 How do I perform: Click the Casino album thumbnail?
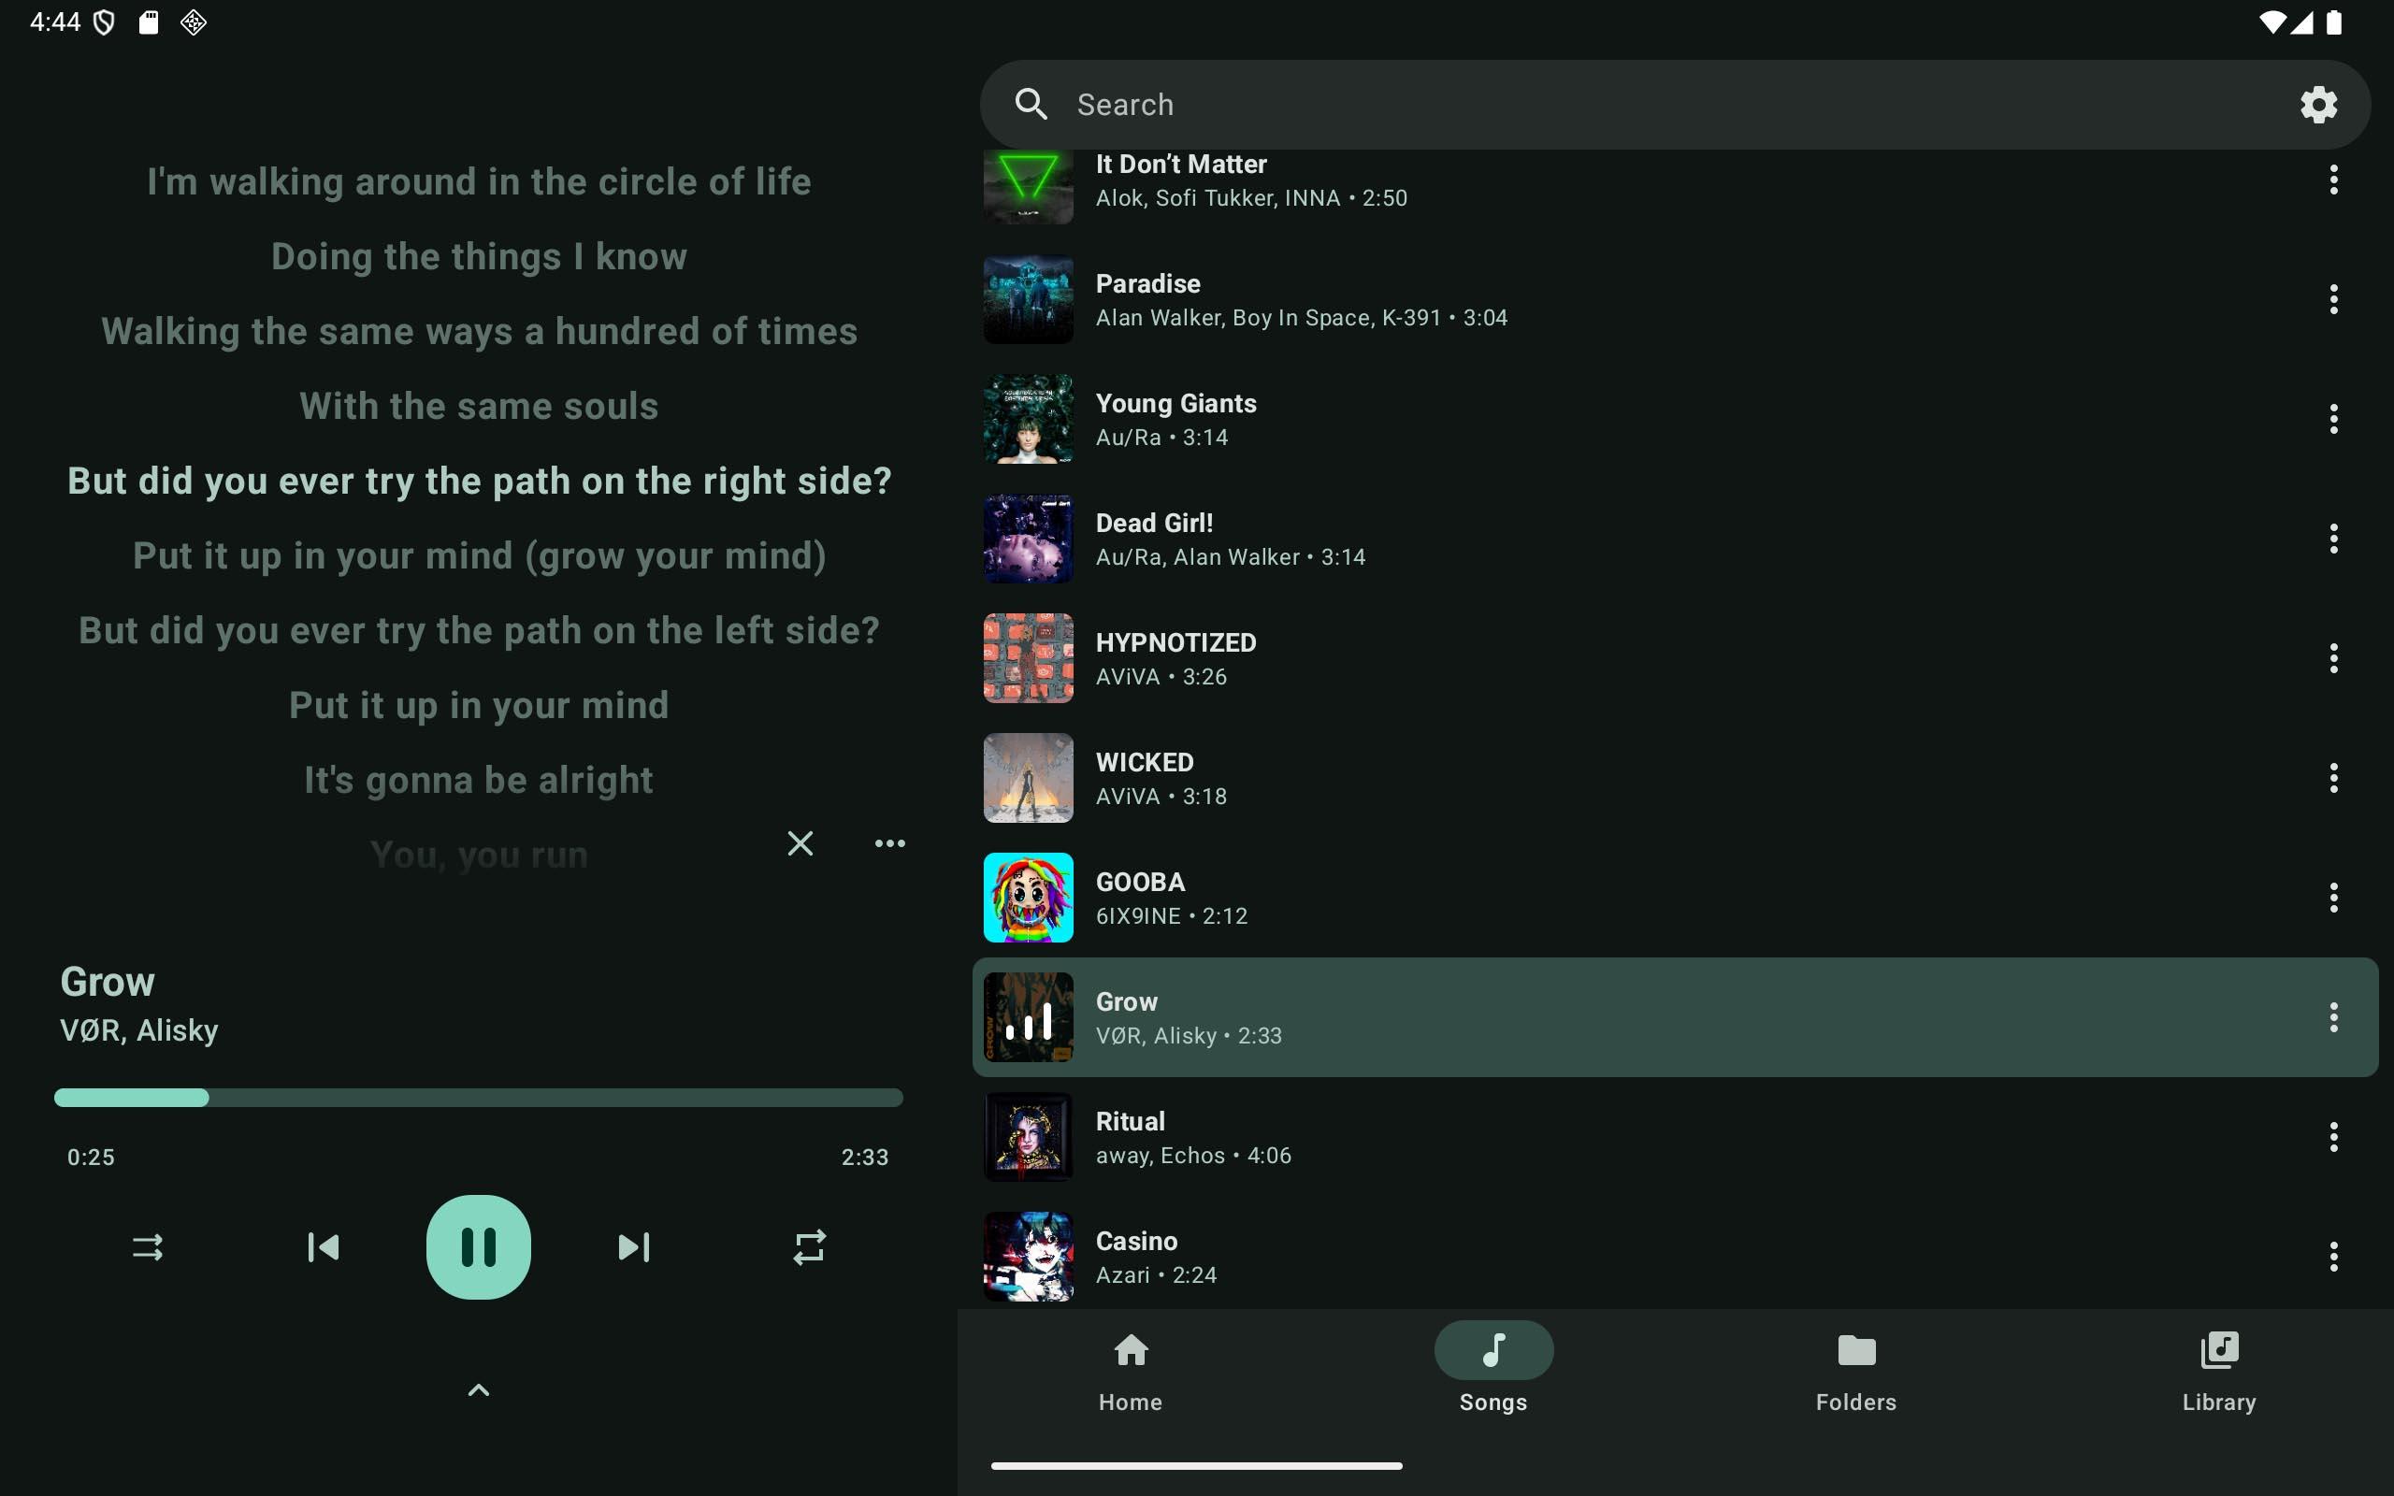click(x=1028, y=1257)
